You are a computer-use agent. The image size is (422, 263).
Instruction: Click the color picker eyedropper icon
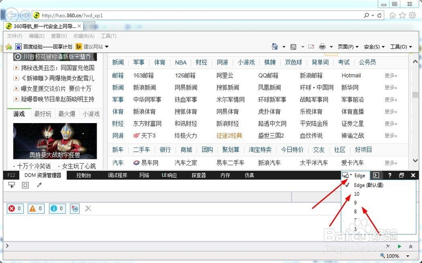tap(39, 185)
